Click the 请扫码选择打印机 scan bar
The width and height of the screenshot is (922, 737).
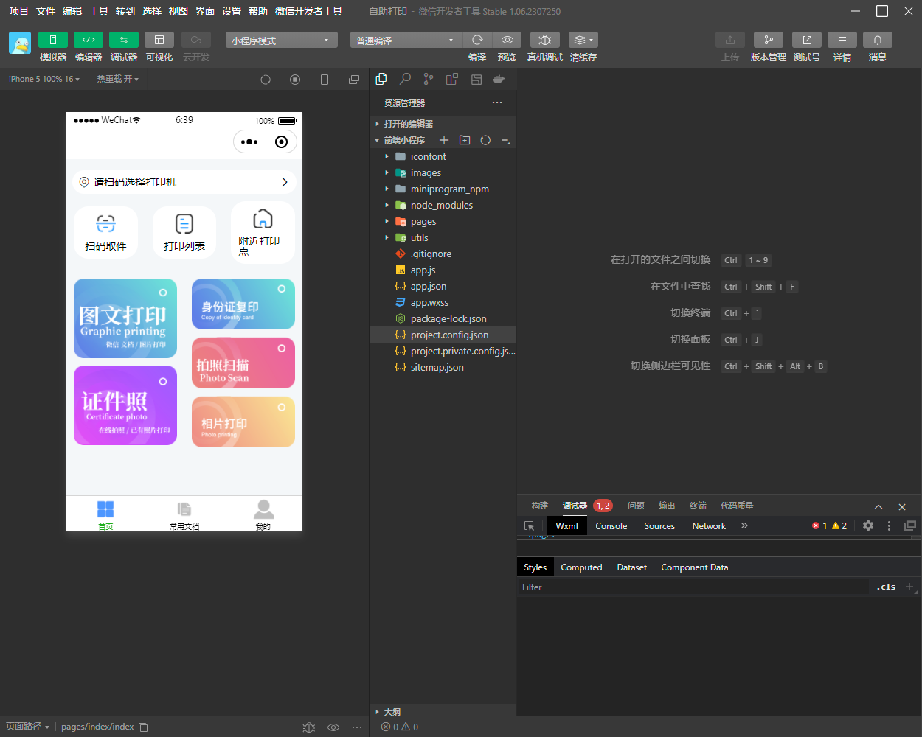click(184, 182)
